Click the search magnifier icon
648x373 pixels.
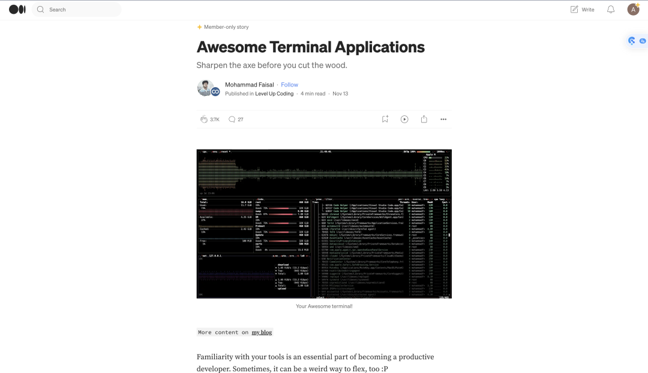pos(40,10)
